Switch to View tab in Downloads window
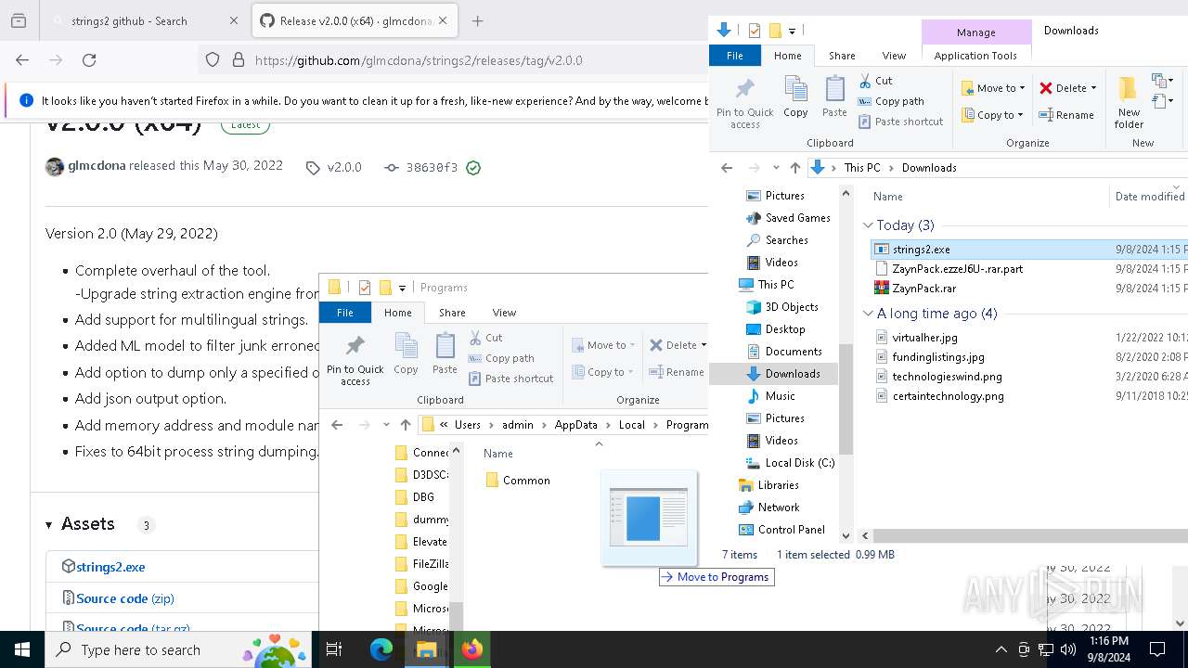The image size is (1188, 668). pos(894,56)
